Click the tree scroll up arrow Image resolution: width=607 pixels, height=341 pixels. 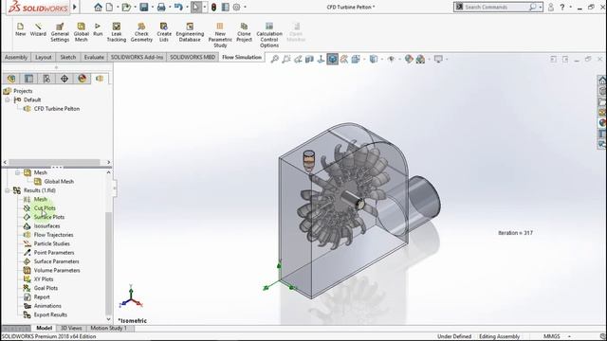(108, 172)
